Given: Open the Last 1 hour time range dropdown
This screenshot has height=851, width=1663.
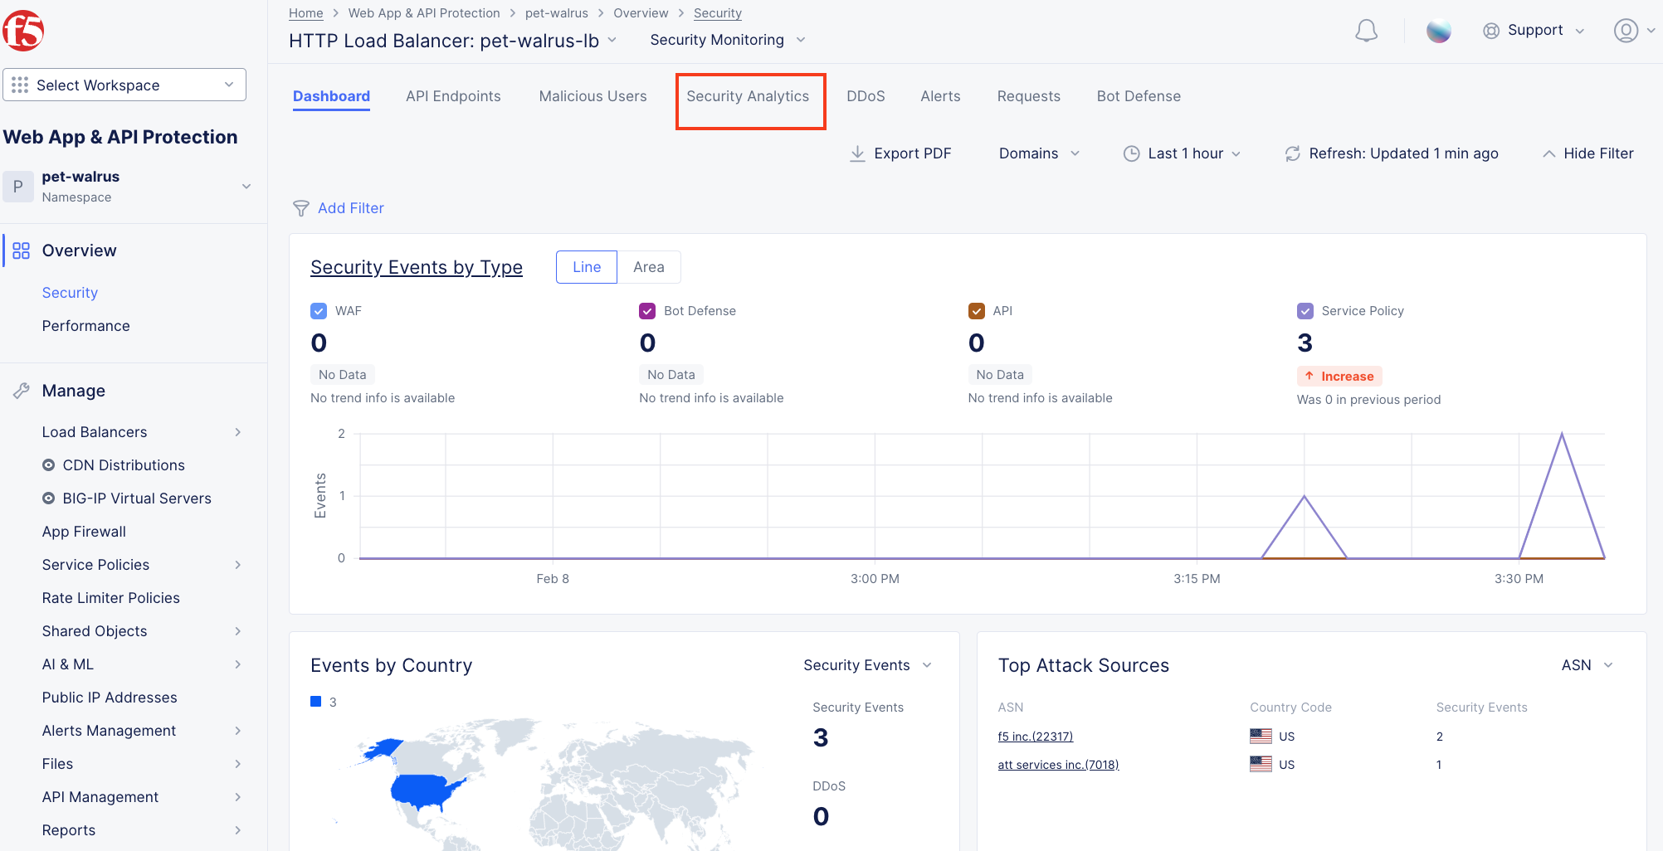Looking at the screenshot, I should coord(1183,153).
